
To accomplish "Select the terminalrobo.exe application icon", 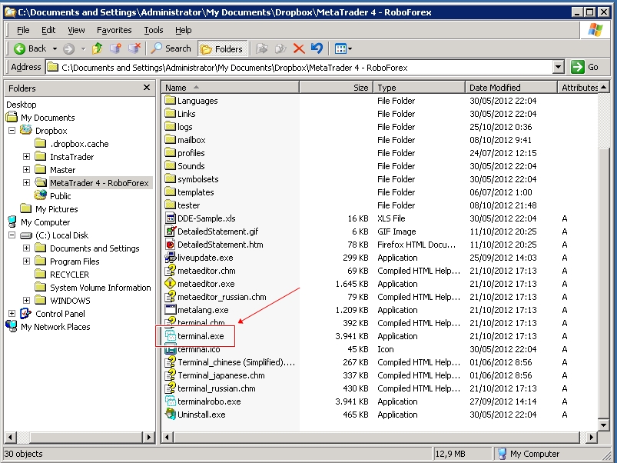I will (170, 401).
